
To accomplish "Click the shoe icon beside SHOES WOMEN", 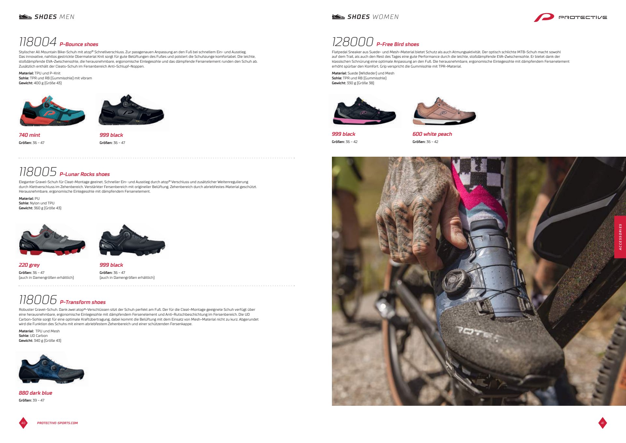I will coord(338,17).
